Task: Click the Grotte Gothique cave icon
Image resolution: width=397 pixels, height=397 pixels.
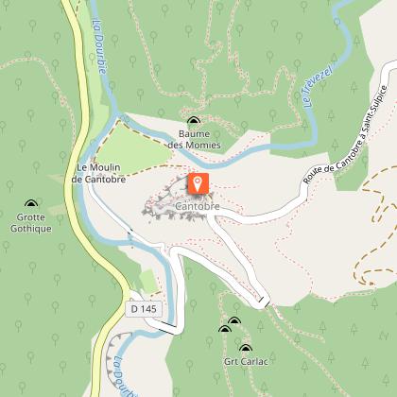Action: [31, 203]
